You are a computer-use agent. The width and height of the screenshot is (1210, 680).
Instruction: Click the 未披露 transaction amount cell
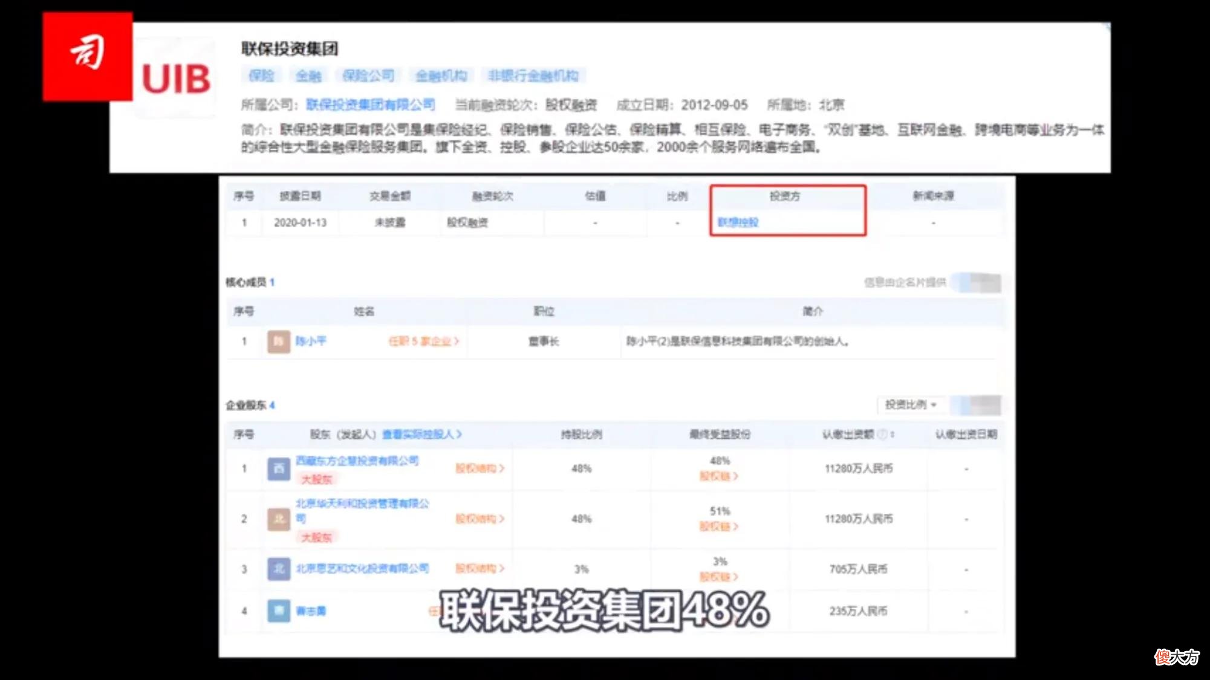tap(390, 222)
